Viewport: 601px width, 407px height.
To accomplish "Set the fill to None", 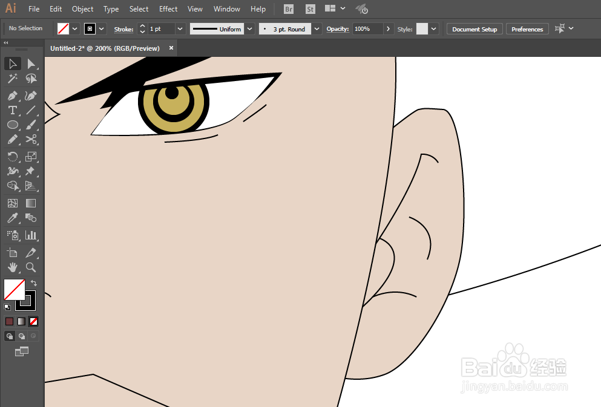I will click(x=33, y=321).
